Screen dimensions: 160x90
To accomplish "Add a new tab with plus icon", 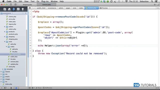I will [155, 4].
